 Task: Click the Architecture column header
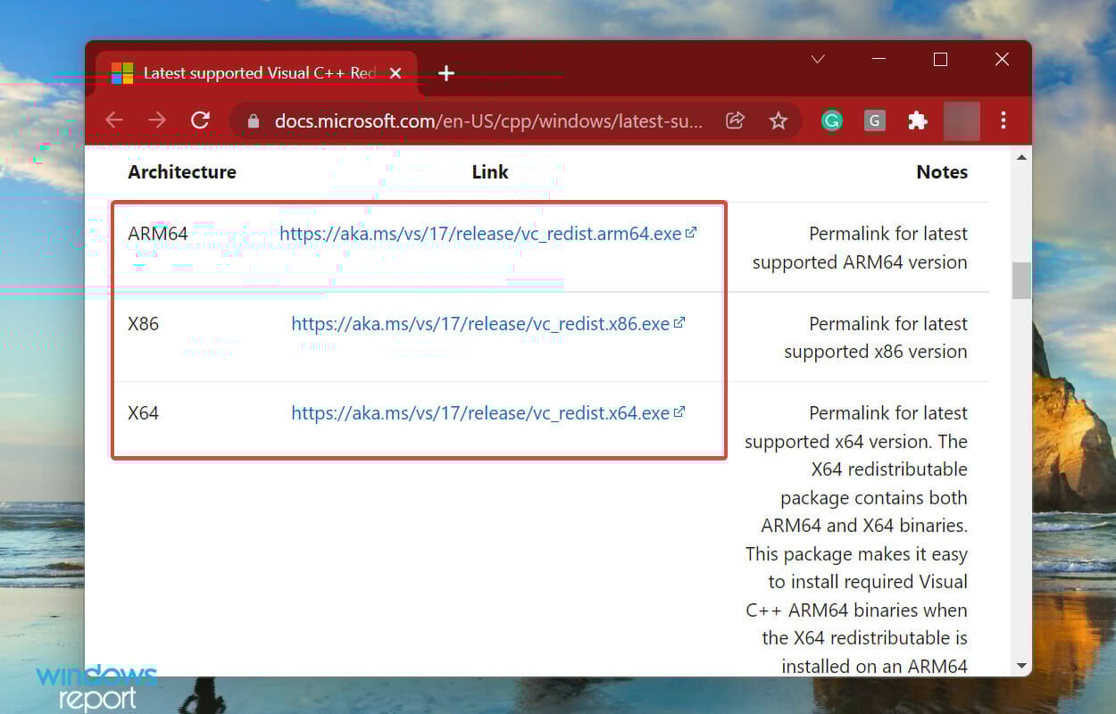tap(182, 172)
